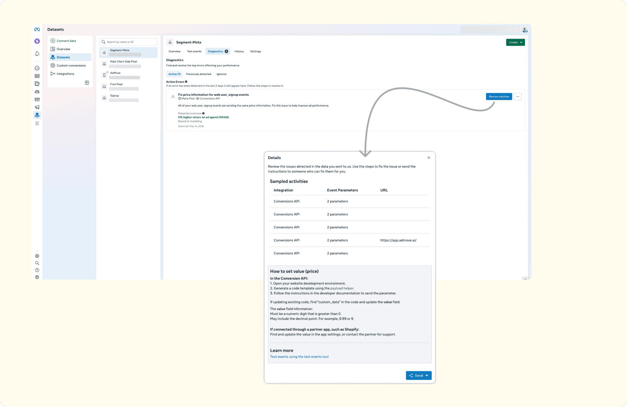
Task: Open the megaphone ads icon in left rail
Action: tap(37, 107)
